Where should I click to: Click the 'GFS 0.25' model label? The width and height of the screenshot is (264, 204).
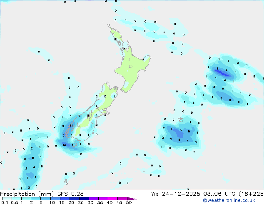coord(70,194)
